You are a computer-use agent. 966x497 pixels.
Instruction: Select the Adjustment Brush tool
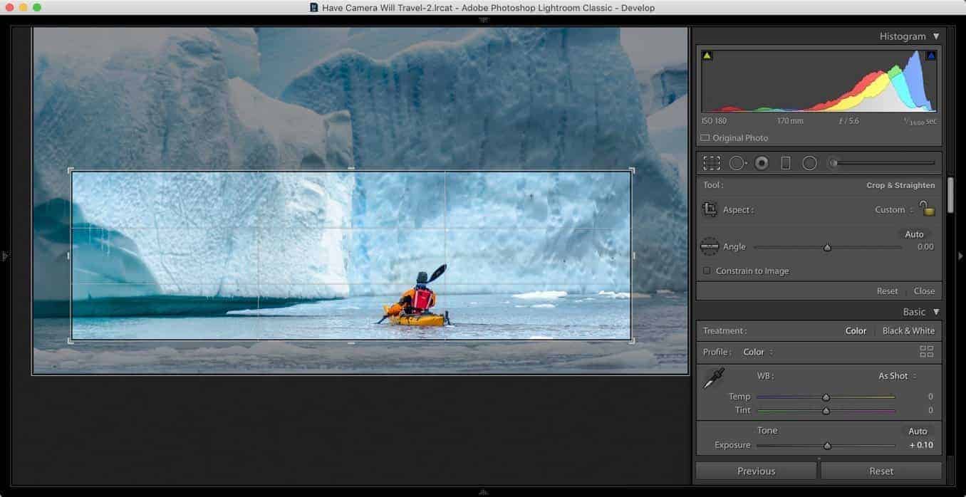833,163
